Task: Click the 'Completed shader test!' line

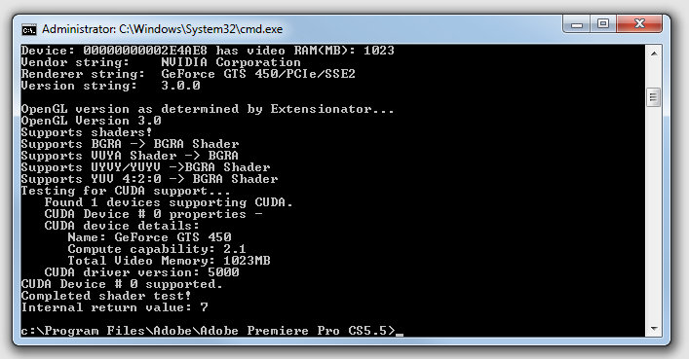Action: pyautogui.click(x=106, y=296)
